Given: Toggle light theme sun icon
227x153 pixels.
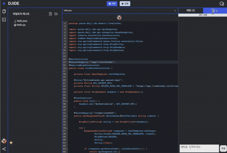Looking at the screenshot, I should [x=11, y=143].
